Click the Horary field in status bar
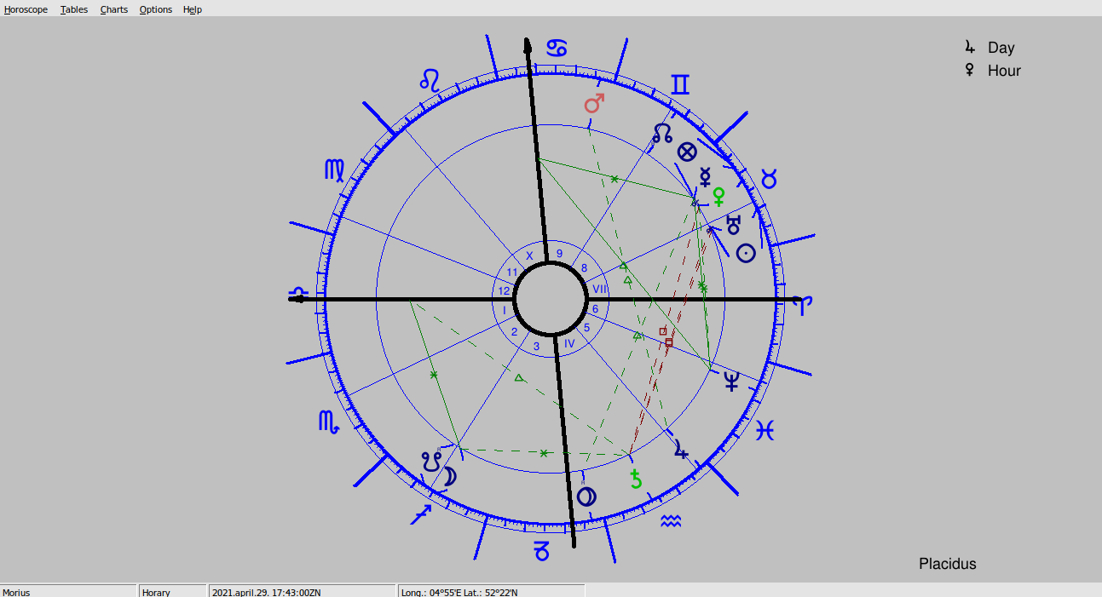The width and height of the screenshot is (1102, 597). tap(173, 592)
